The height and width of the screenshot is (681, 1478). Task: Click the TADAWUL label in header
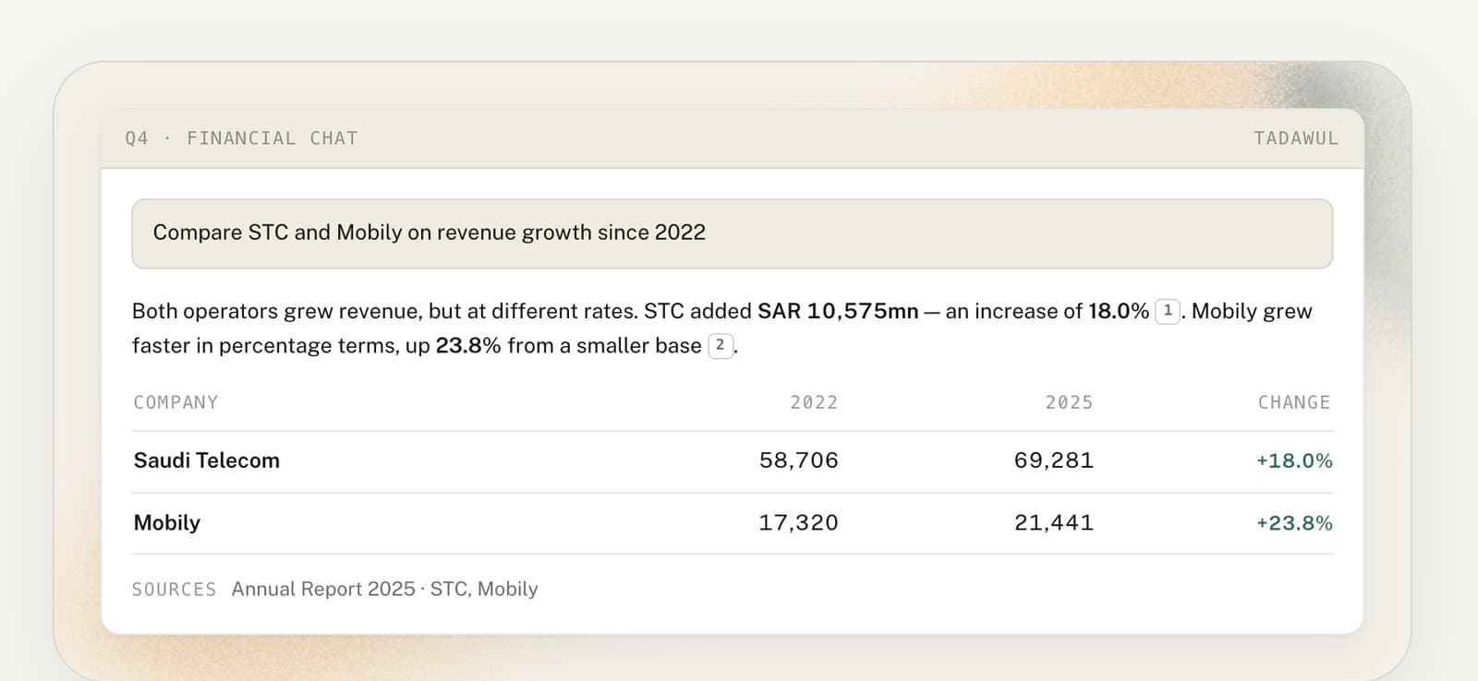click(x=1295, y=138)
